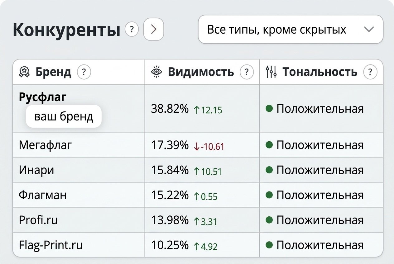Screen dimensions: 394x264
Task: Click the chevron in the type filter dropdown
Action: (369, 30)
